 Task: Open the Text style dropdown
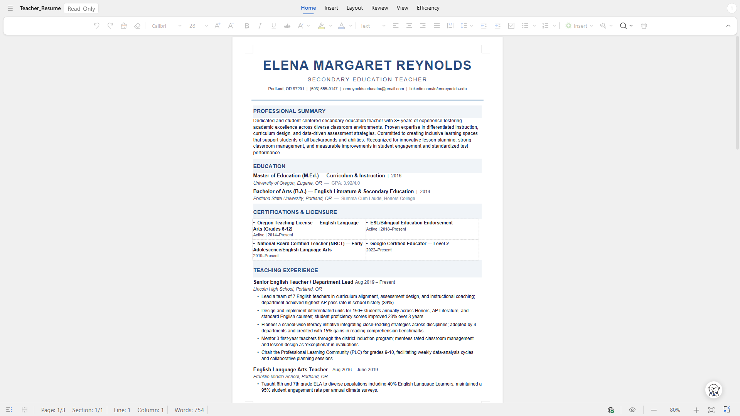coord(373,26)
